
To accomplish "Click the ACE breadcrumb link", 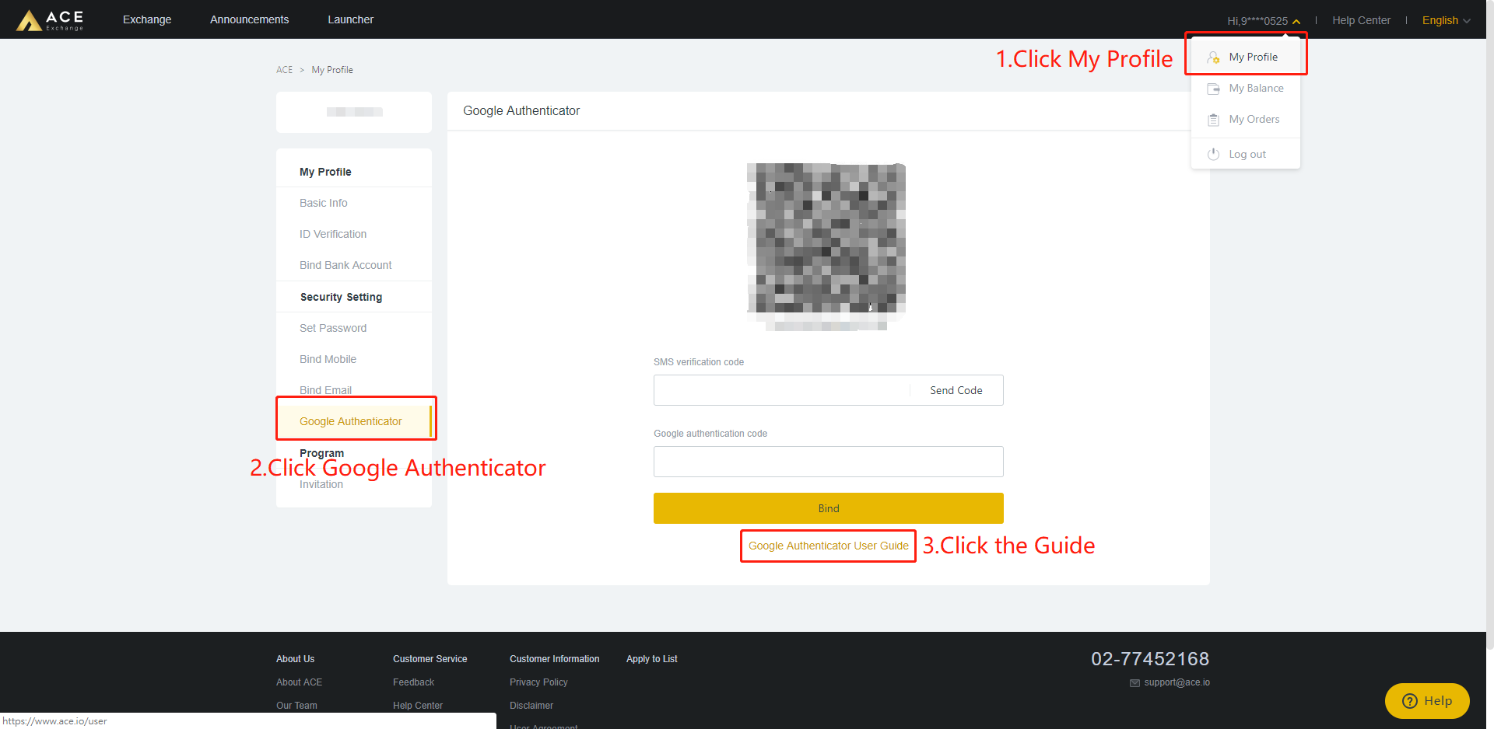I will [x=285, y=70].
